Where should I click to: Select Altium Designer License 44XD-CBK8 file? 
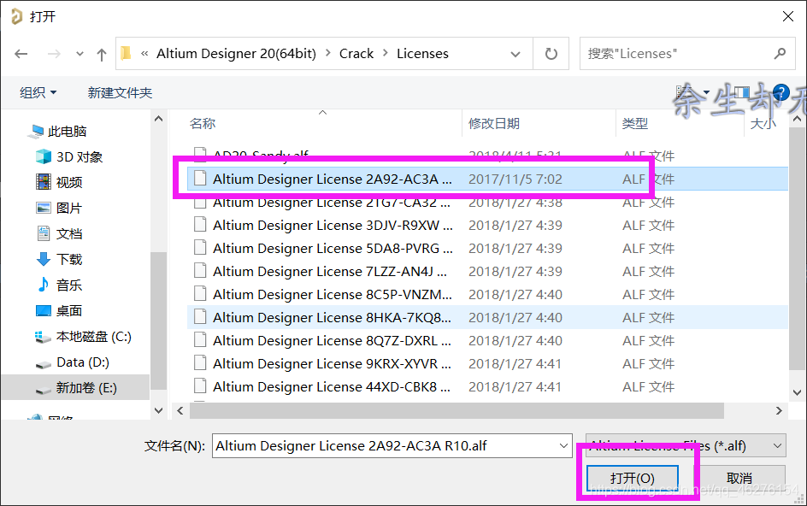tap(487, 386)
